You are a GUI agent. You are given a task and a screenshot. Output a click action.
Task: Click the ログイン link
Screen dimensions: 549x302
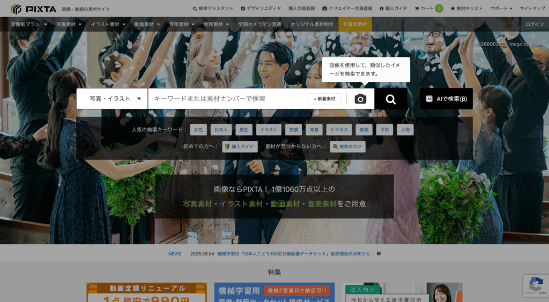tap(535, 24)
